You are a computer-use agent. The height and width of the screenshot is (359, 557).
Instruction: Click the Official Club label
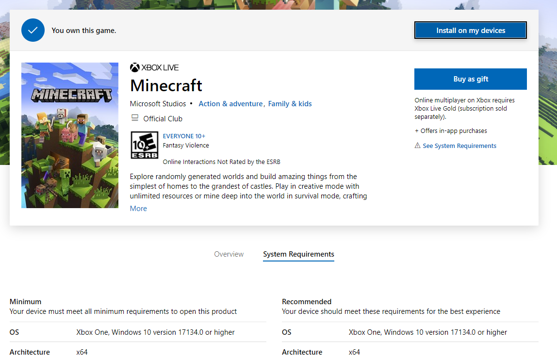pos(163,118)
